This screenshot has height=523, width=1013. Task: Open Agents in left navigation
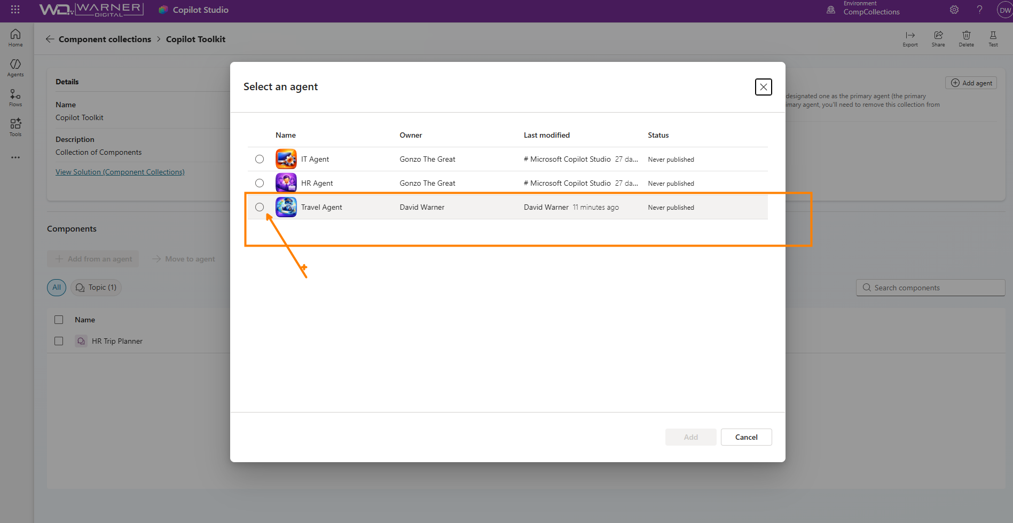pos(15,67)
